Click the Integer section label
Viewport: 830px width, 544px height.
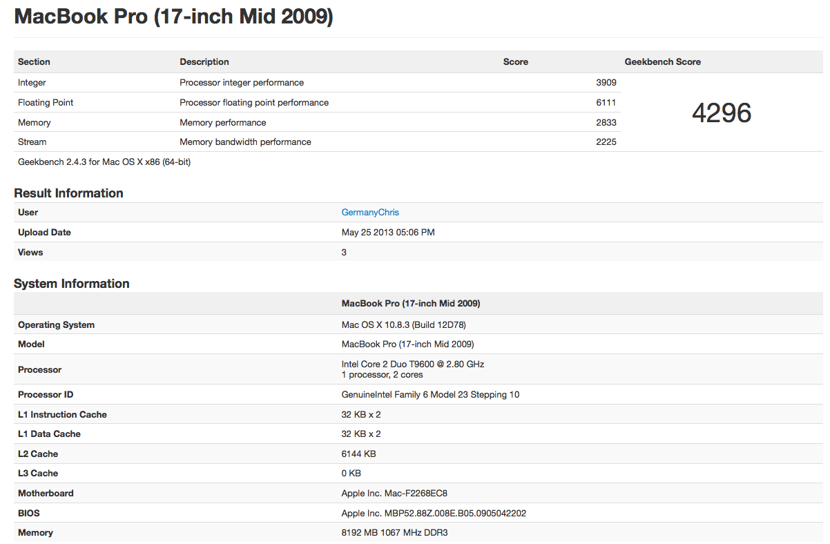point(32,83)
